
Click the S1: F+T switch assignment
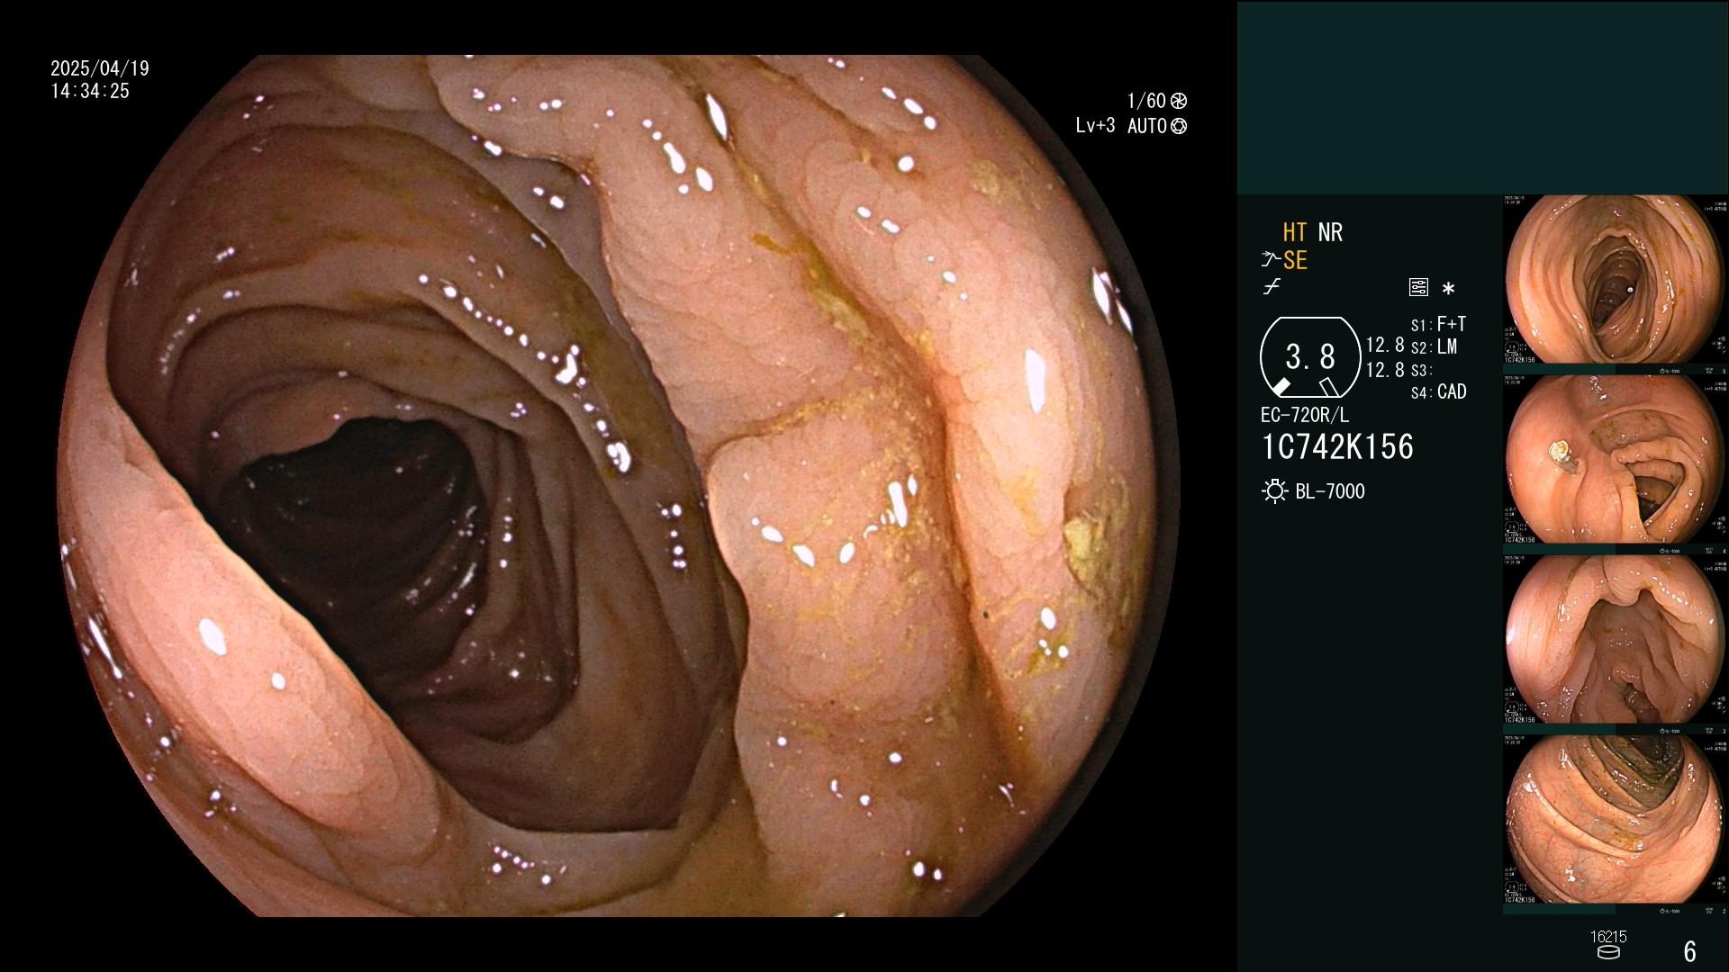[x=1438, y=324]
